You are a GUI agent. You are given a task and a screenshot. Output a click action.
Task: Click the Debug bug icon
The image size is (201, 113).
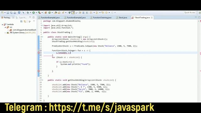click(x=28, y=13)
